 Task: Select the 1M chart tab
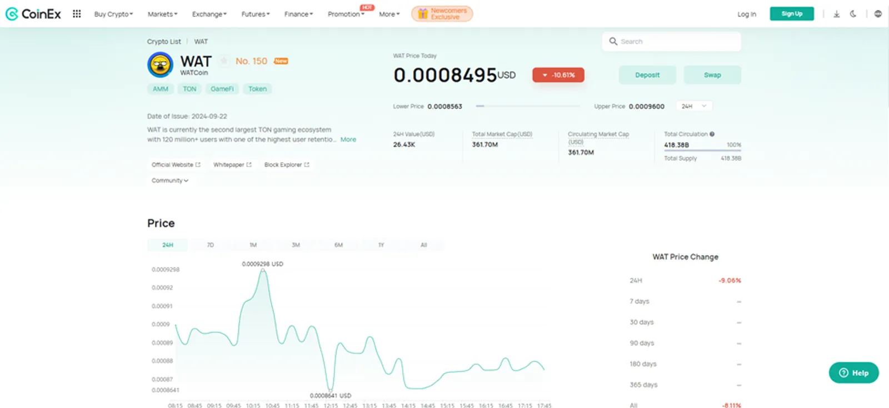pos(253,245)
